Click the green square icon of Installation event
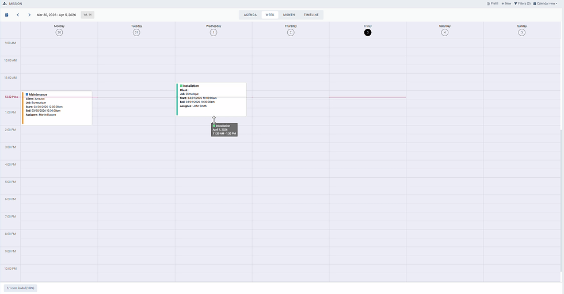564x294 pixels. click(181, 86)
